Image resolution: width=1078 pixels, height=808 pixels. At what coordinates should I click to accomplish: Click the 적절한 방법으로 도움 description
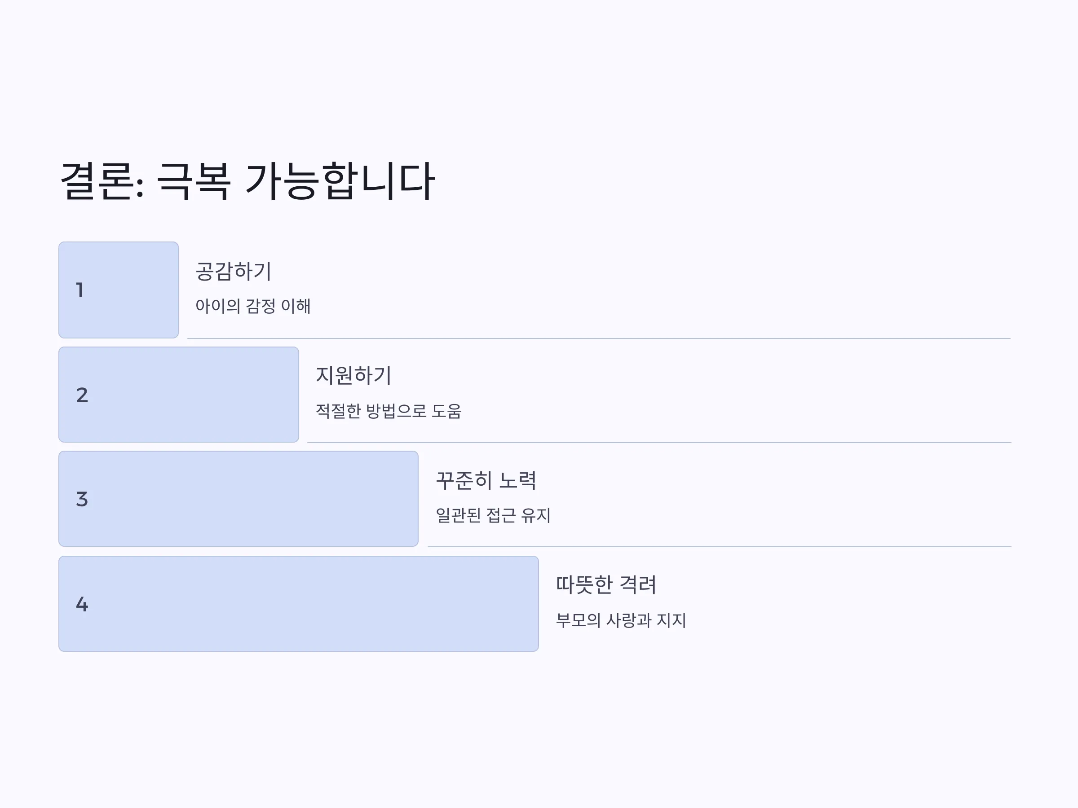pos(389,411)
